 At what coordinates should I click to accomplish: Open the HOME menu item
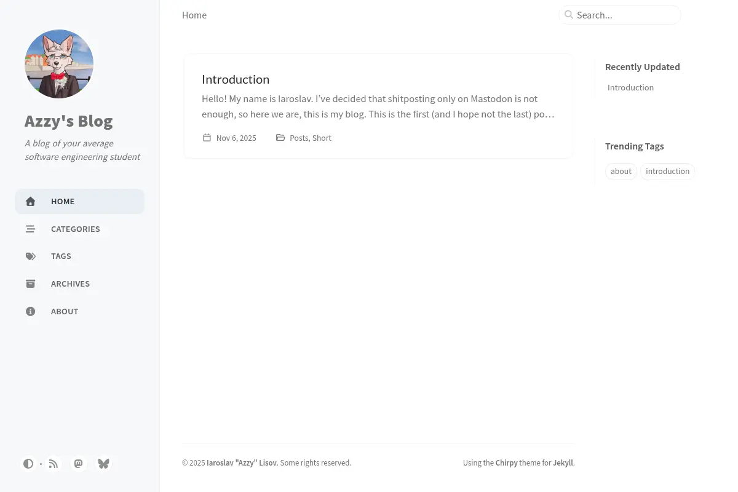pyautogui.click(x=80, y=202)
